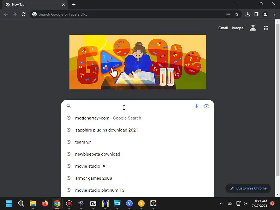Open the Search Labs flask icon

coord(253,28)
